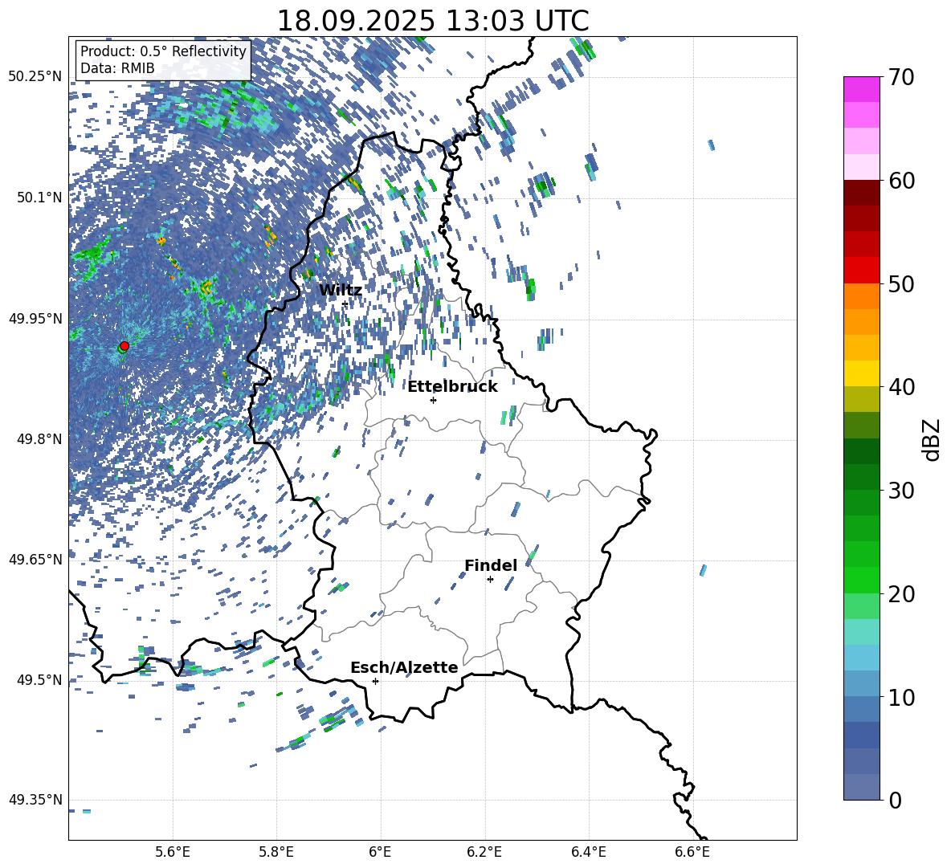
Task: Click the olive colorbar swatch below 40
Action: tap(862, 399)
